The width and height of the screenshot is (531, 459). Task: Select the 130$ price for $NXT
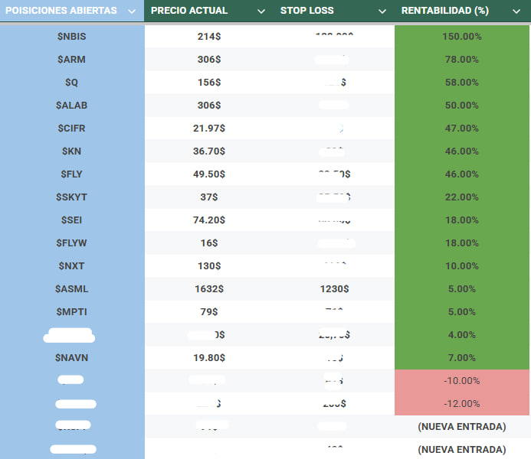click(x=209, y=266)
